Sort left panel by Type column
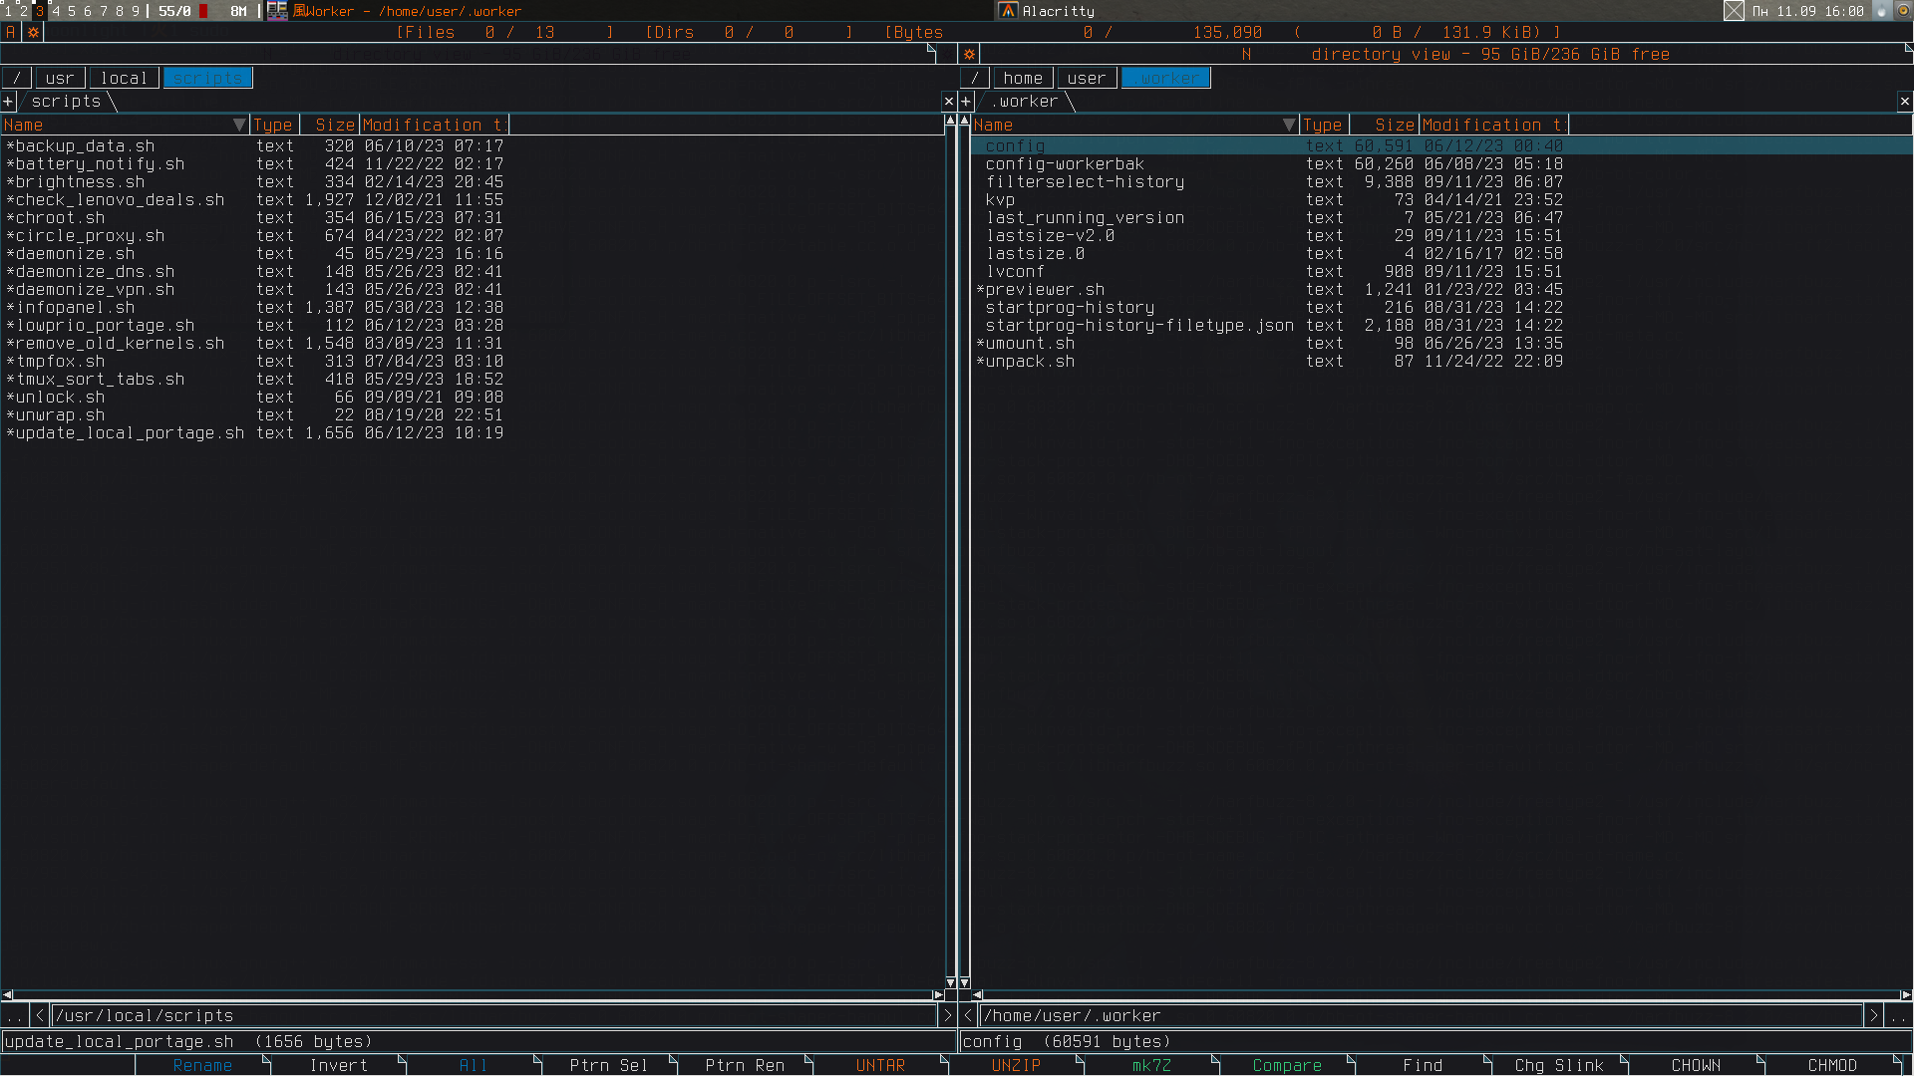This screenshot has width=1914, height=1076. [274, 125]
